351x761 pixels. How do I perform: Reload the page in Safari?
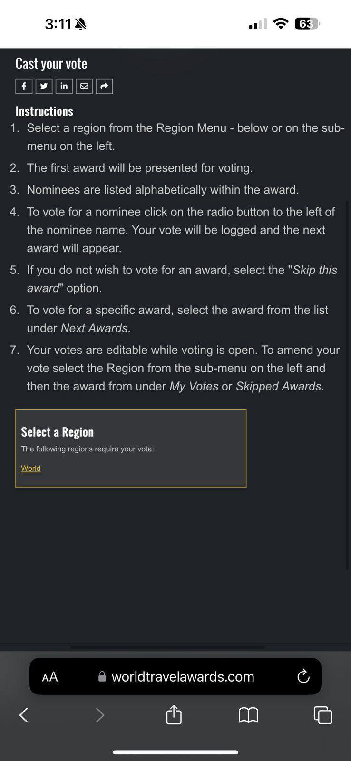(x=303, y=676)
